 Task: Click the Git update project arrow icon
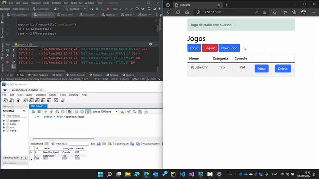point(121,9)
